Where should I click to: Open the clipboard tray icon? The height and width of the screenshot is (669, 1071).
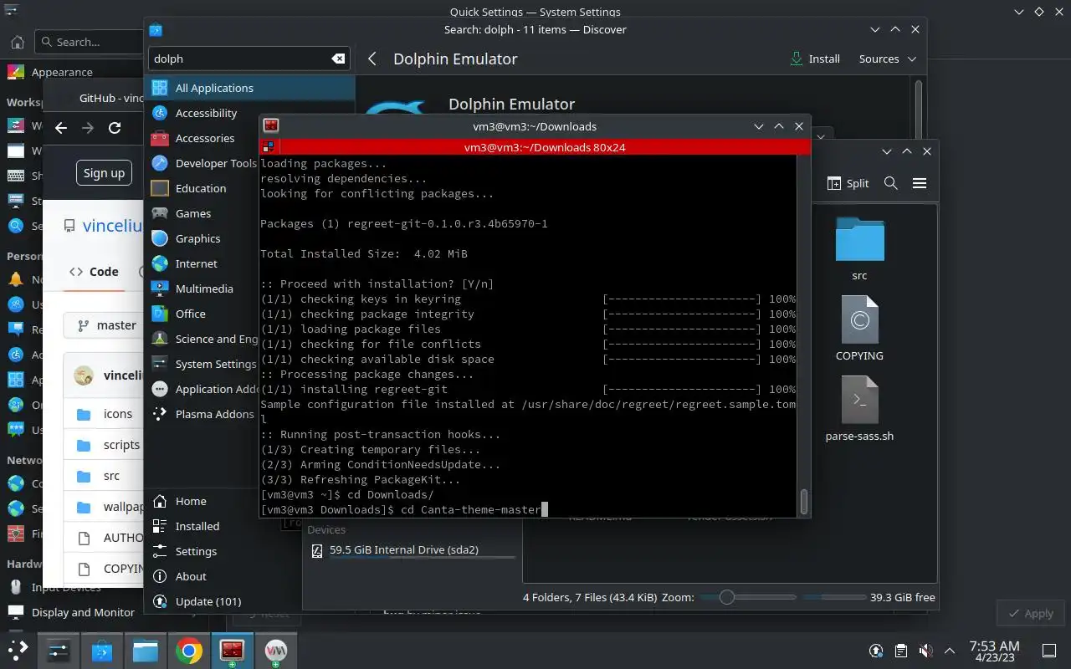pyautogui.click(x=900, y=651)
